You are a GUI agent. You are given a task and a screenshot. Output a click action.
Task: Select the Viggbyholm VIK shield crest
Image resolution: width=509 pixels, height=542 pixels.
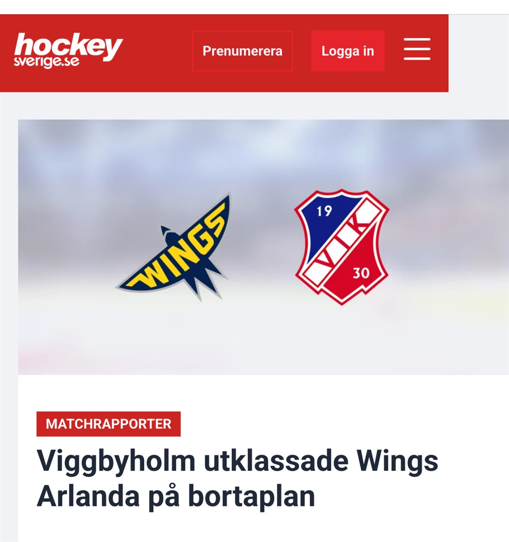[342, 247]
